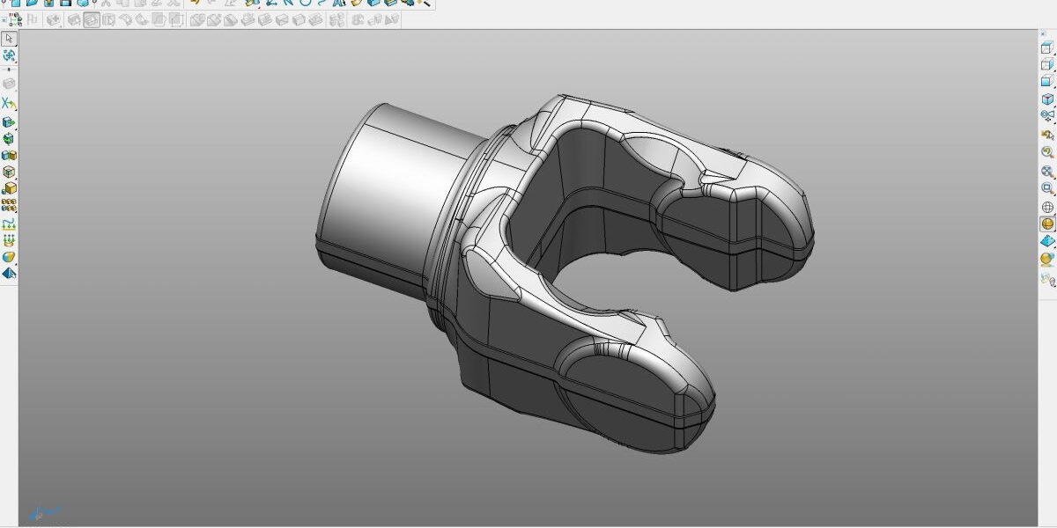Select the yellow wireframe cube shell tool
The height and width of the screenshot is (528, 1057).
(x=9, y=172)
